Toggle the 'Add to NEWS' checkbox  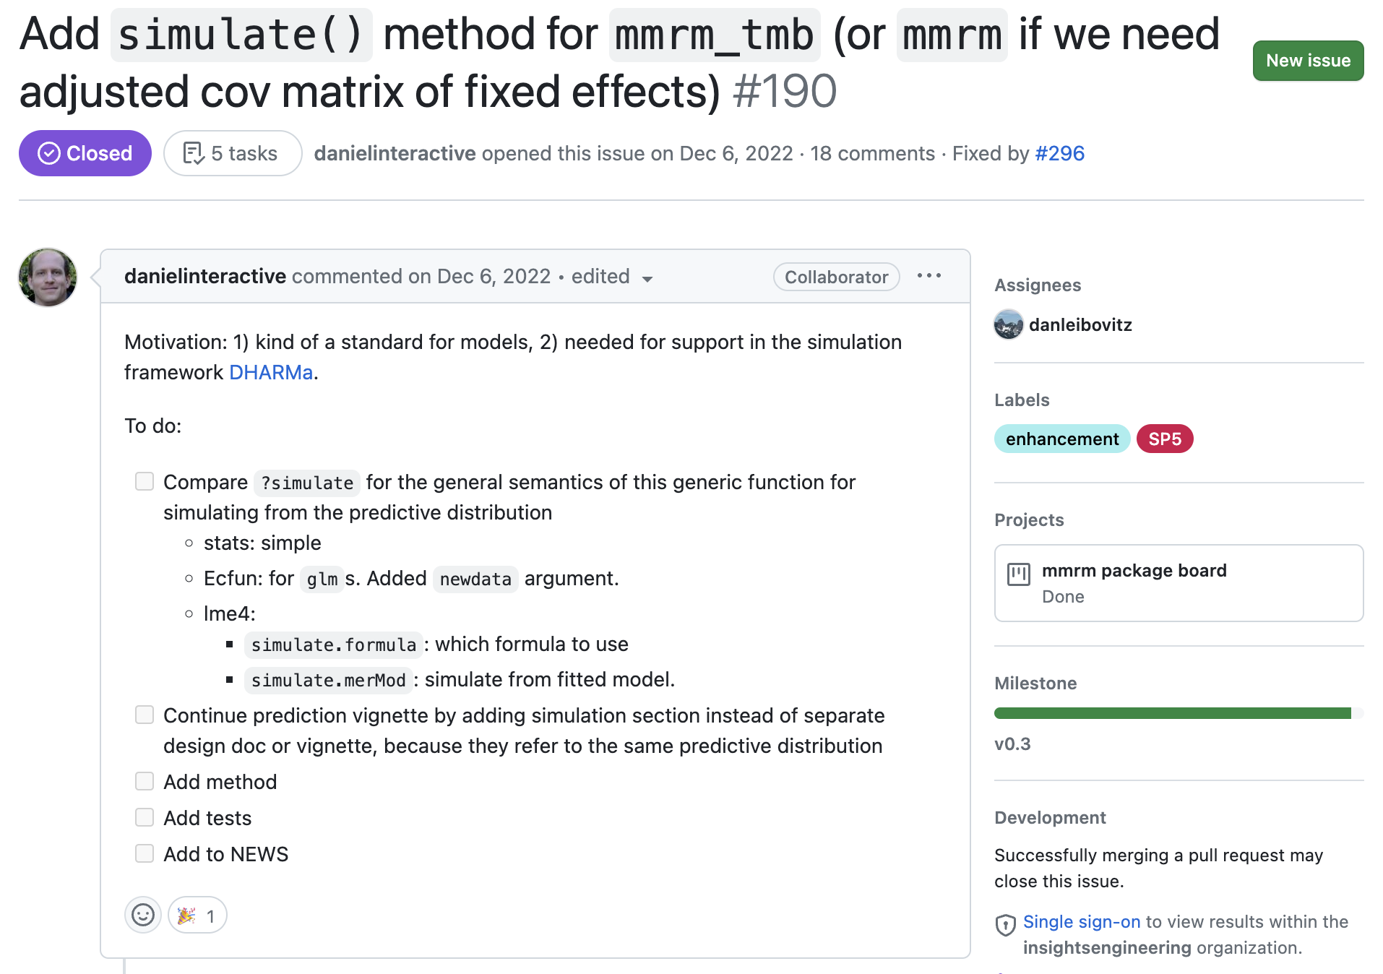(x=145, y=853)
